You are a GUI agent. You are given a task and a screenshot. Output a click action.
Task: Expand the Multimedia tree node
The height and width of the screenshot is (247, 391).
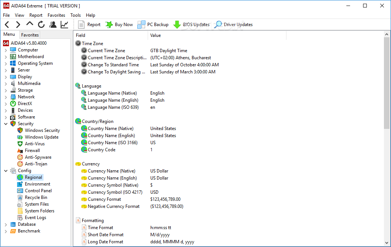[x=6, y=84]
